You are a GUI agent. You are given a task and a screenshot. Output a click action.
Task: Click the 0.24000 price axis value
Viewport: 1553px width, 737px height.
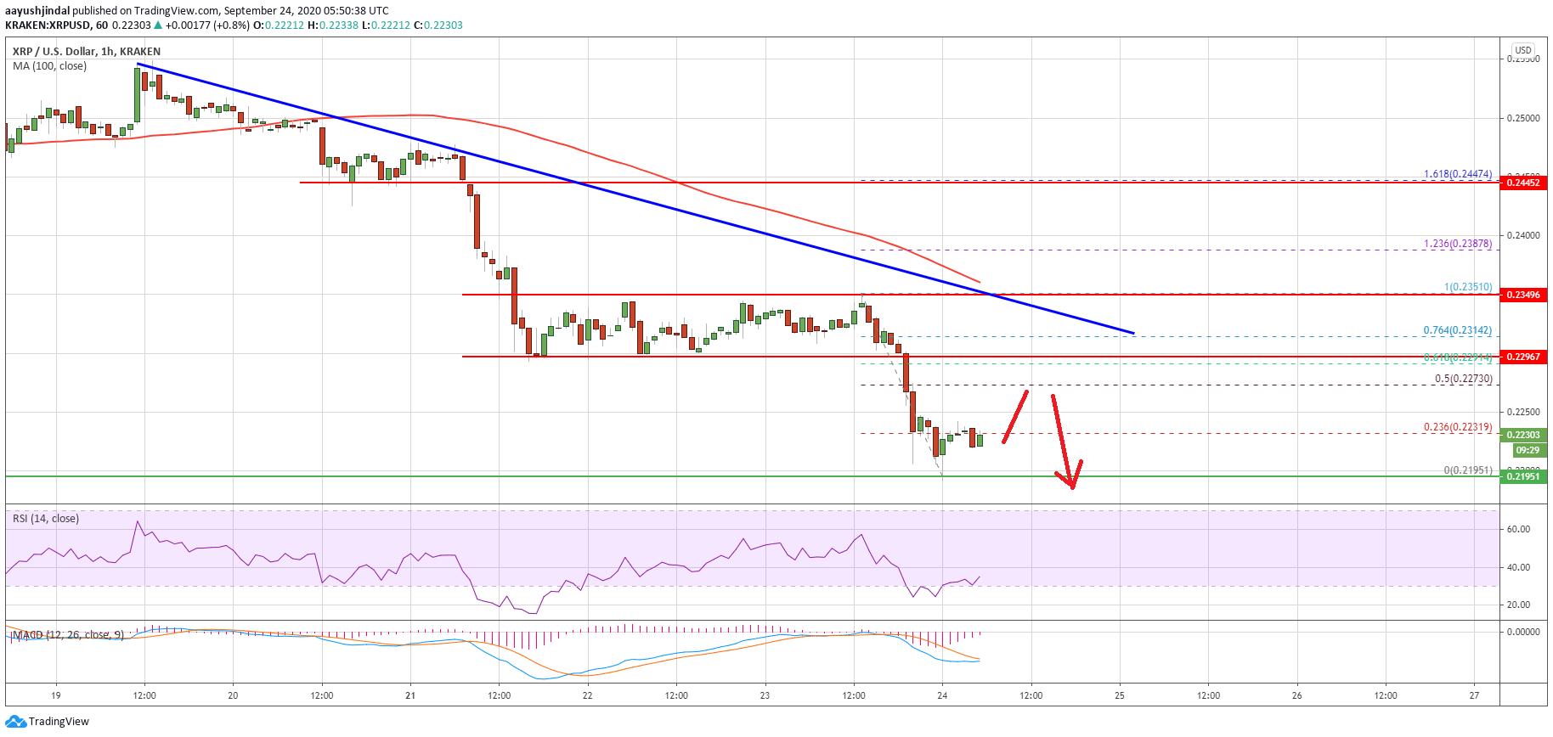(1523, 236)
